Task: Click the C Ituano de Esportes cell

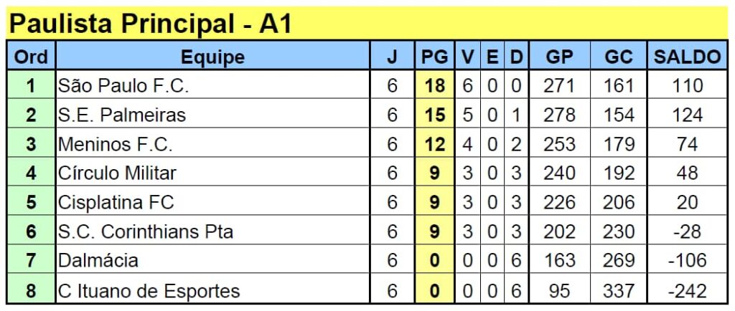Action: click(x=149, y=291)
